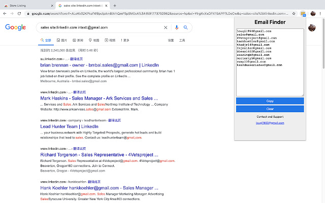Open Richard Torgerson Sales Representative result
Image resolution: width=325 pixels, height=203 pixels.
click(x=99, y=155)
